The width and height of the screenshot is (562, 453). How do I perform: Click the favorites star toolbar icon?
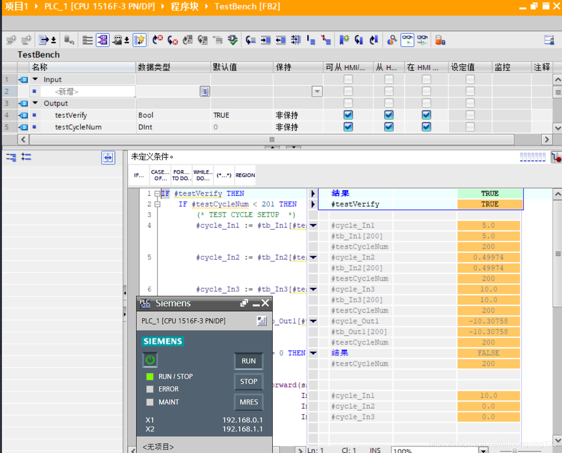pos(140,40)
